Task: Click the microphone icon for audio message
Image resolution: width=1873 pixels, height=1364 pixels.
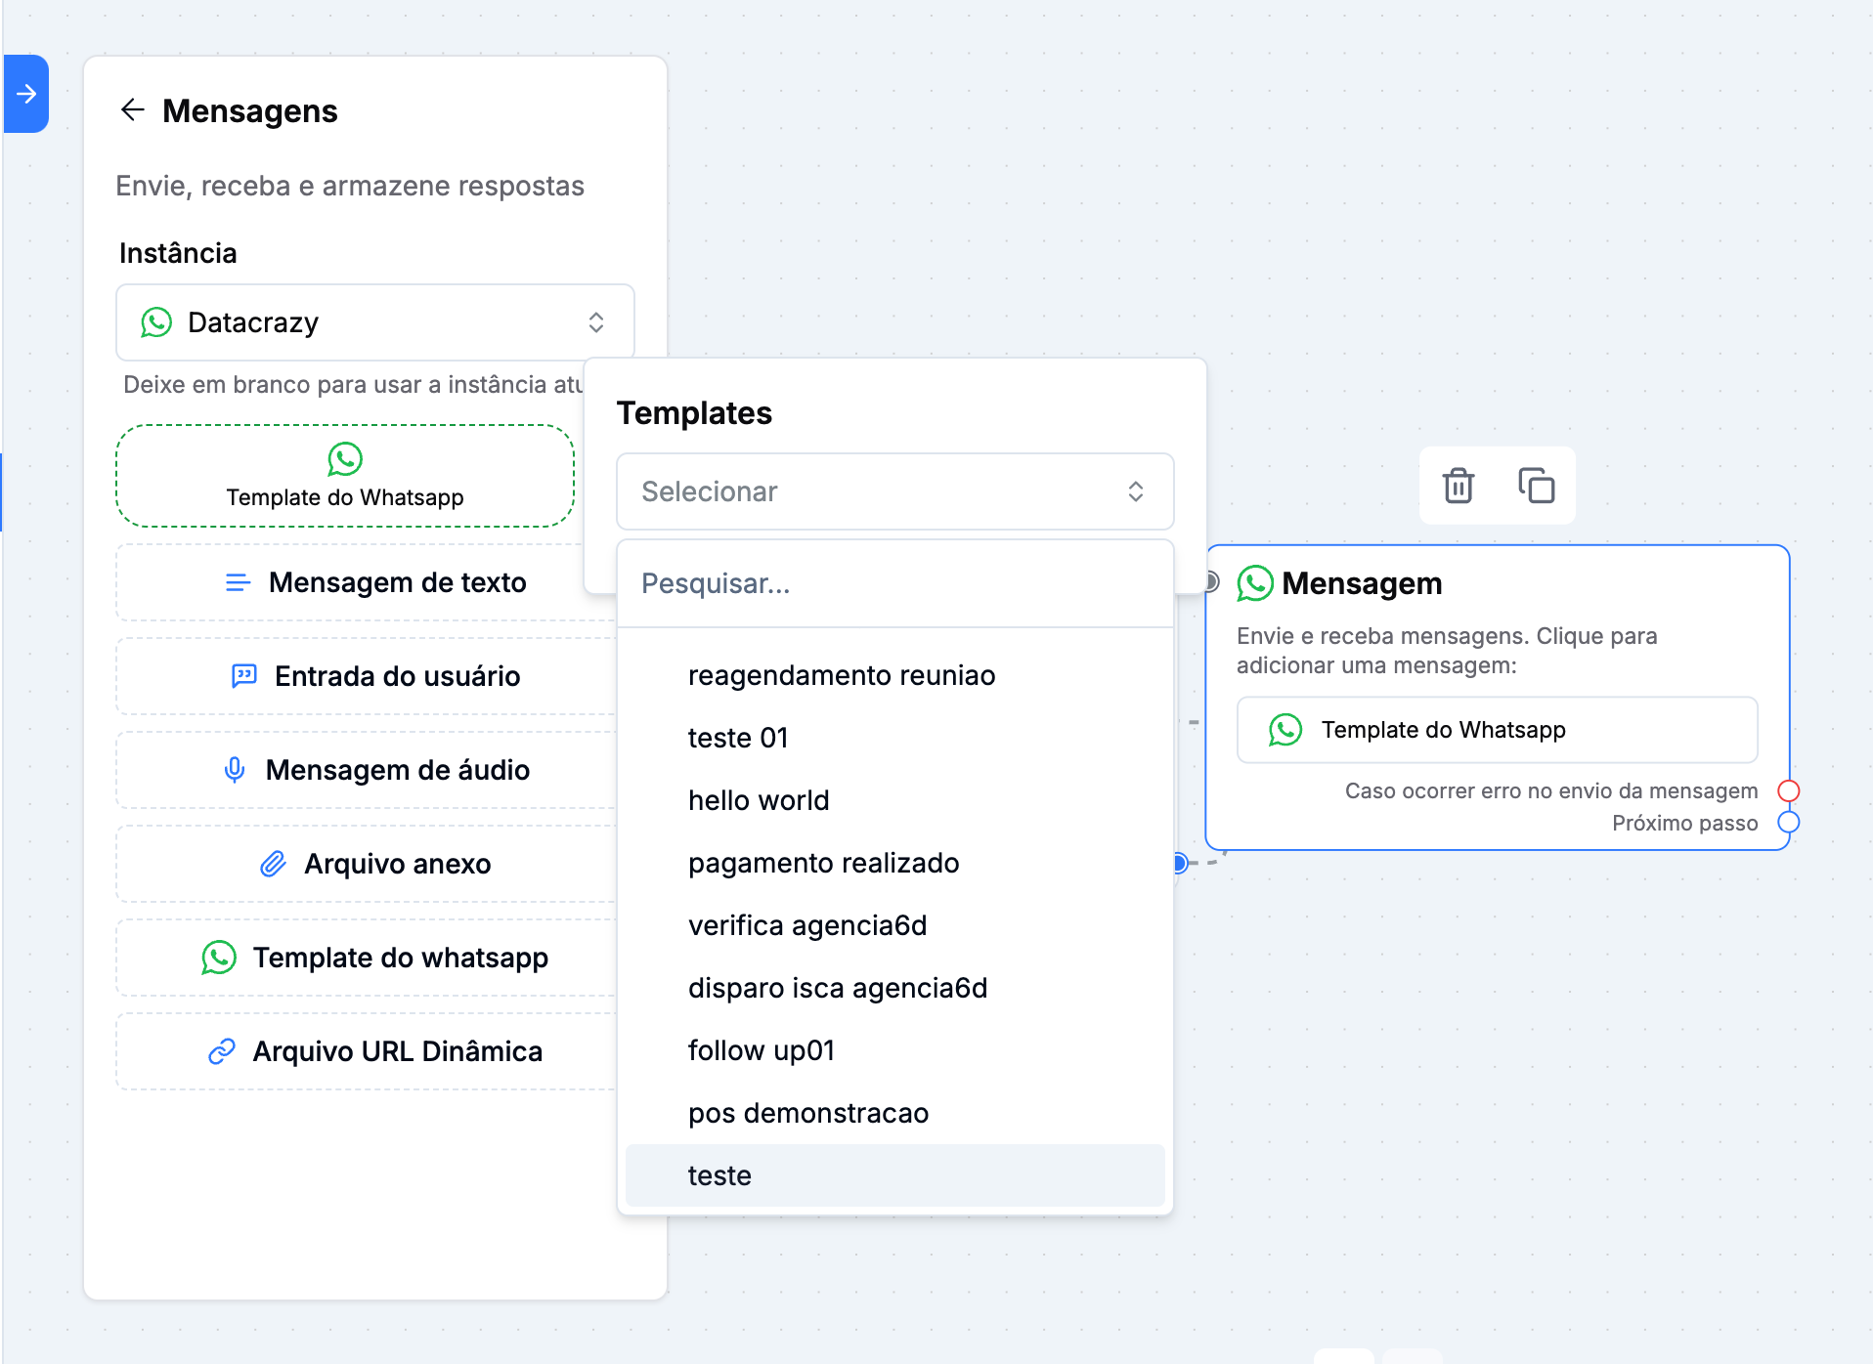Action: 235,770
